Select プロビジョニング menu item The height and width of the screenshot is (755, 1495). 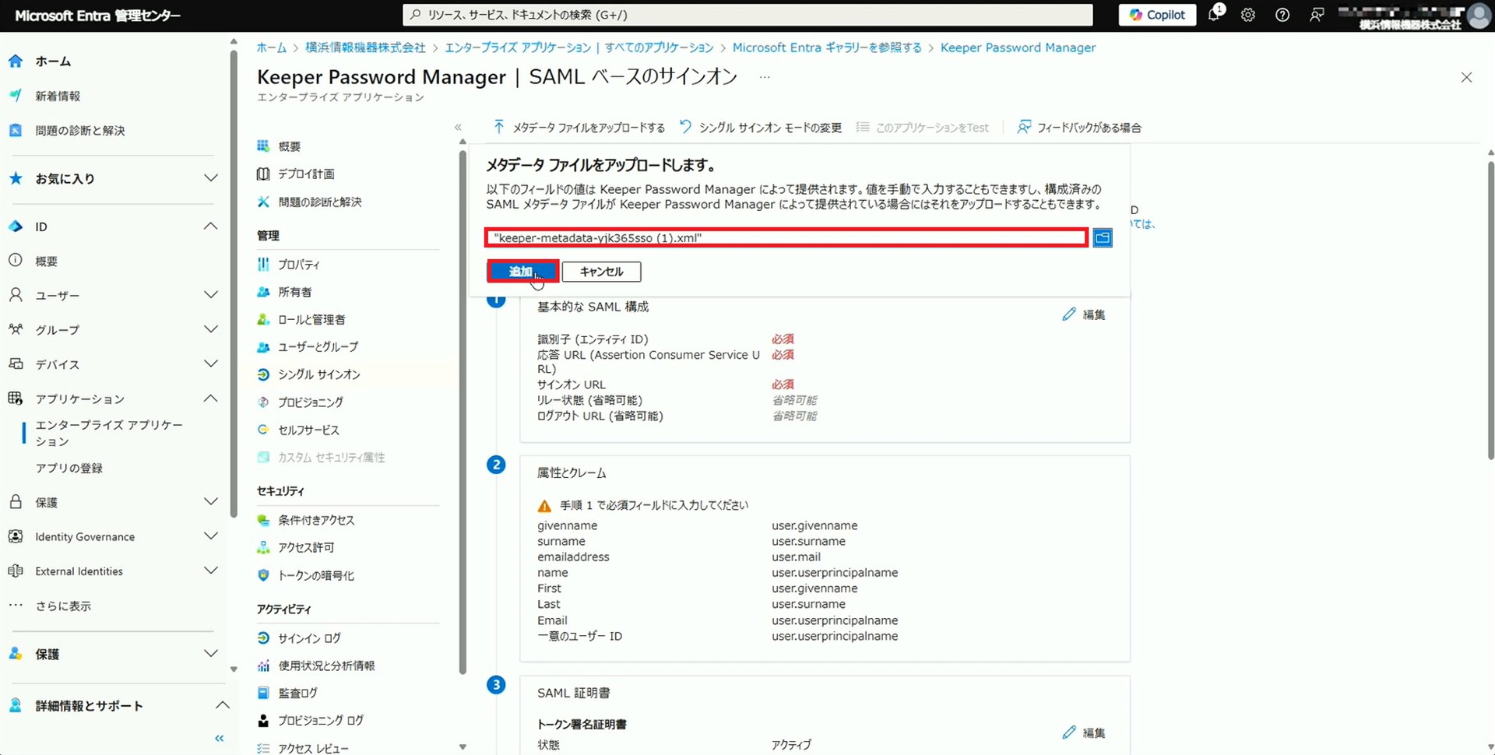[x=310, y=402]
